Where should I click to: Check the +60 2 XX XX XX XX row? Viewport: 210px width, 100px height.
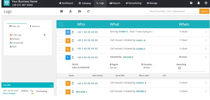pos(61,41)
